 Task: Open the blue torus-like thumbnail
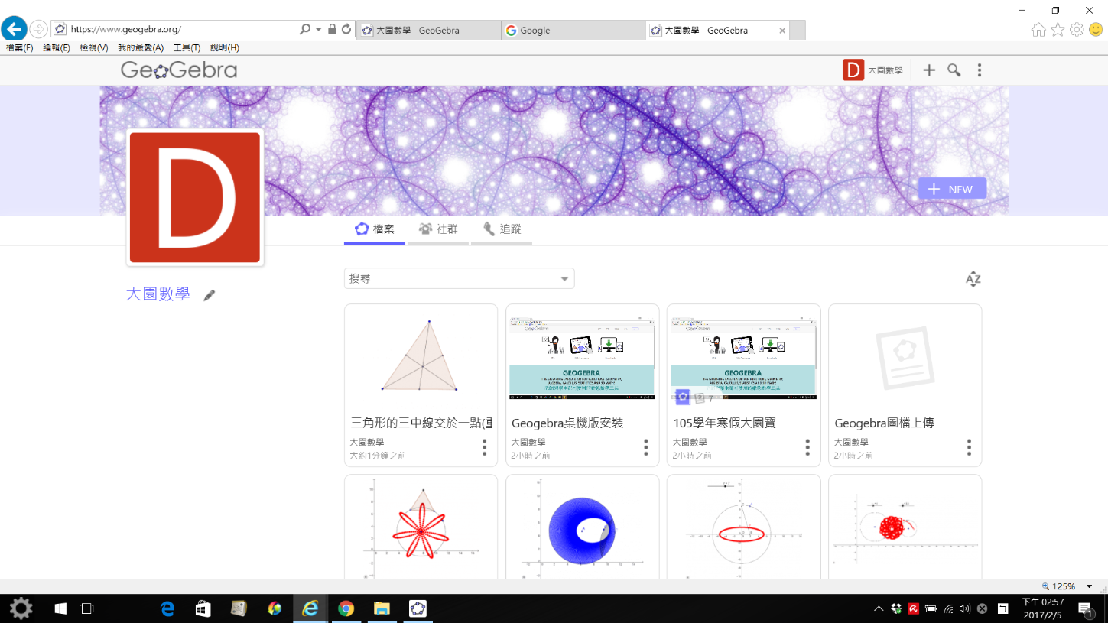[x=583, y=527]
